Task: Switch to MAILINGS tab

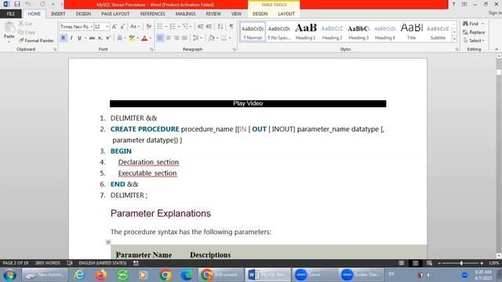Action: tap(185, 14)
